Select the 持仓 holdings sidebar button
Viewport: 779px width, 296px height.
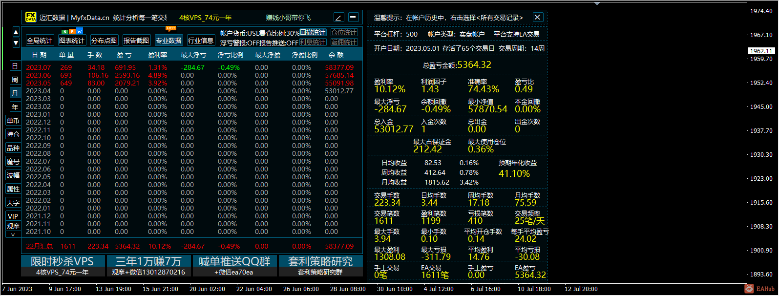click(x=13, y=134)
